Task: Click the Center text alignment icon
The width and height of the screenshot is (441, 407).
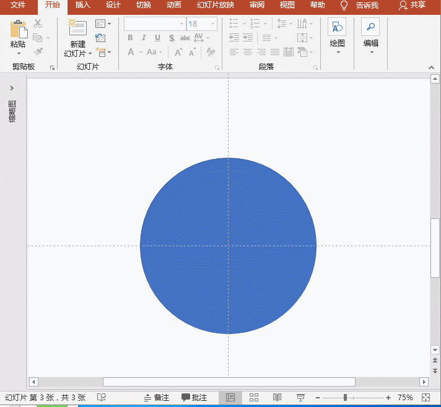Action: click(248, 52)
